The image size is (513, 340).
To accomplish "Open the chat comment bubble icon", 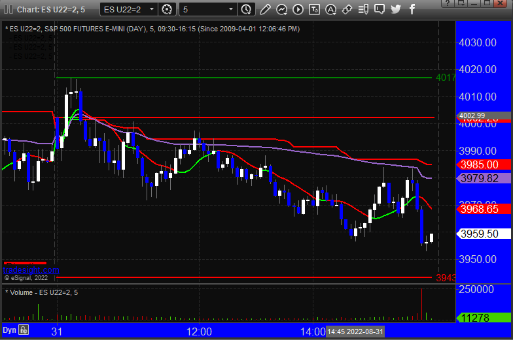I will point(380,9).
